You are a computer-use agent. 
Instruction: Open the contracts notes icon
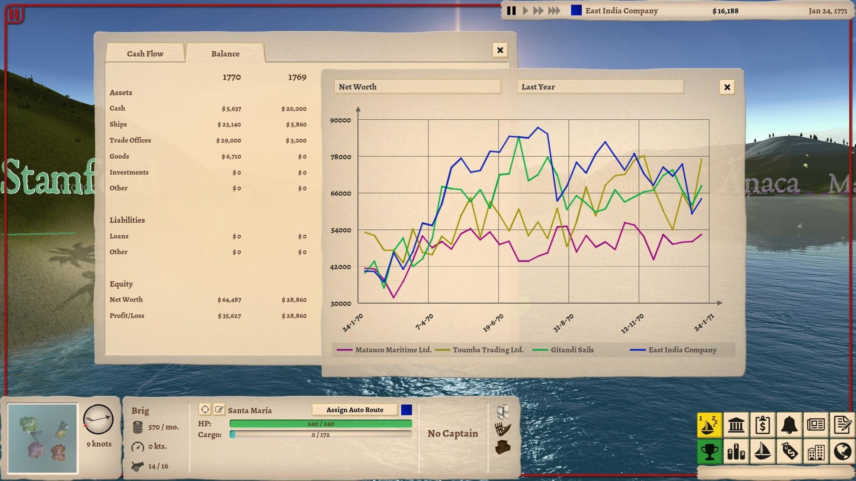(842, 425)
